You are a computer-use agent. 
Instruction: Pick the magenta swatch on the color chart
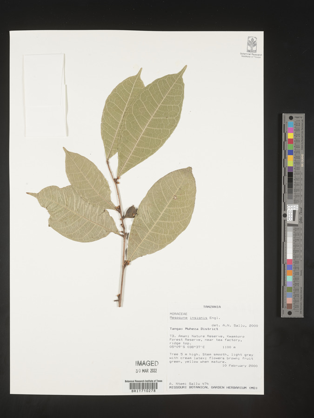coord(290,130)
